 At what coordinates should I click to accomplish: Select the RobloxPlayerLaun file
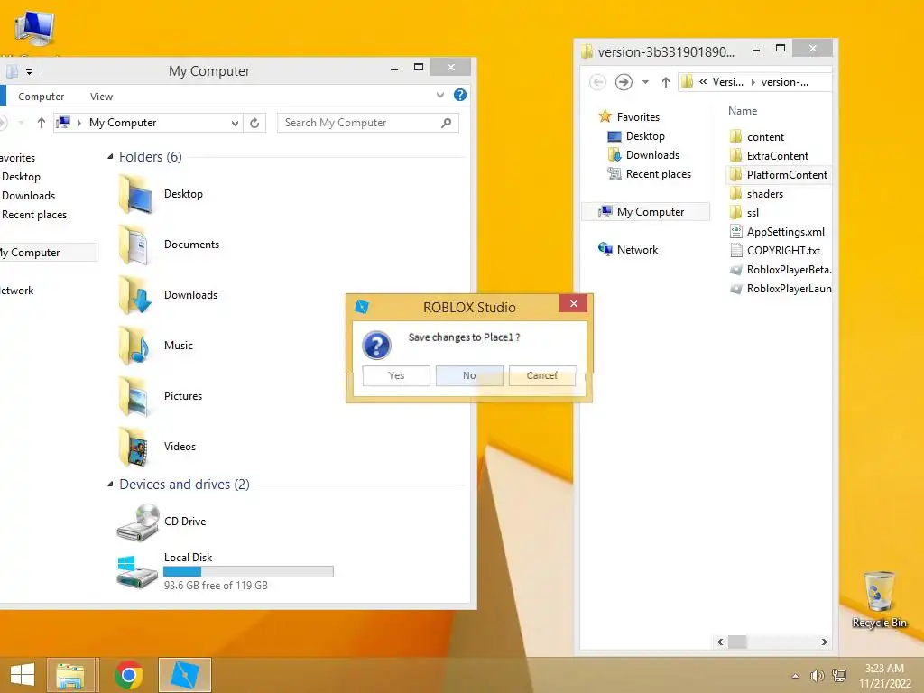click(x=781, y=289)
